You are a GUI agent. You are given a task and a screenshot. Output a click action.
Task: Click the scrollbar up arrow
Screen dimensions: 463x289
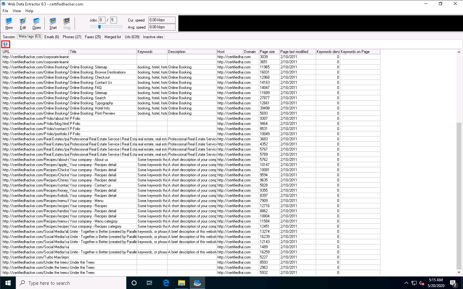[459, 52]
